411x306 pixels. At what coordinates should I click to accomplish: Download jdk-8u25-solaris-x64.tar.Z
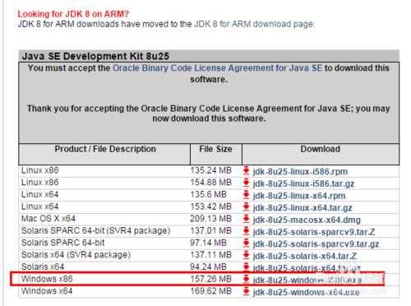click(x=304, y=256)
